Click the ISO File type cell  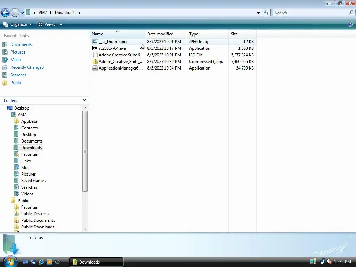pos(196,55)
